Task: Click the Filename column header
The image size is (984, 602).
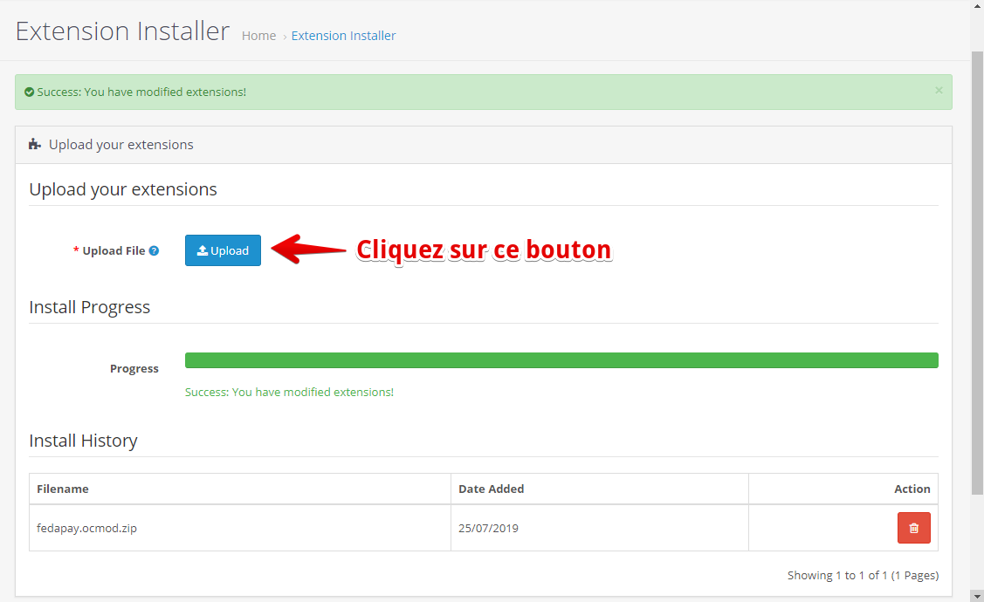Action: 240,489
